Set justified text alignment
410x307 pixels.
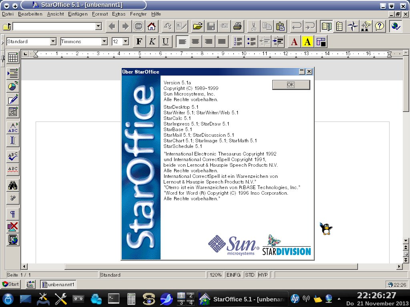(x=222, y=42)
